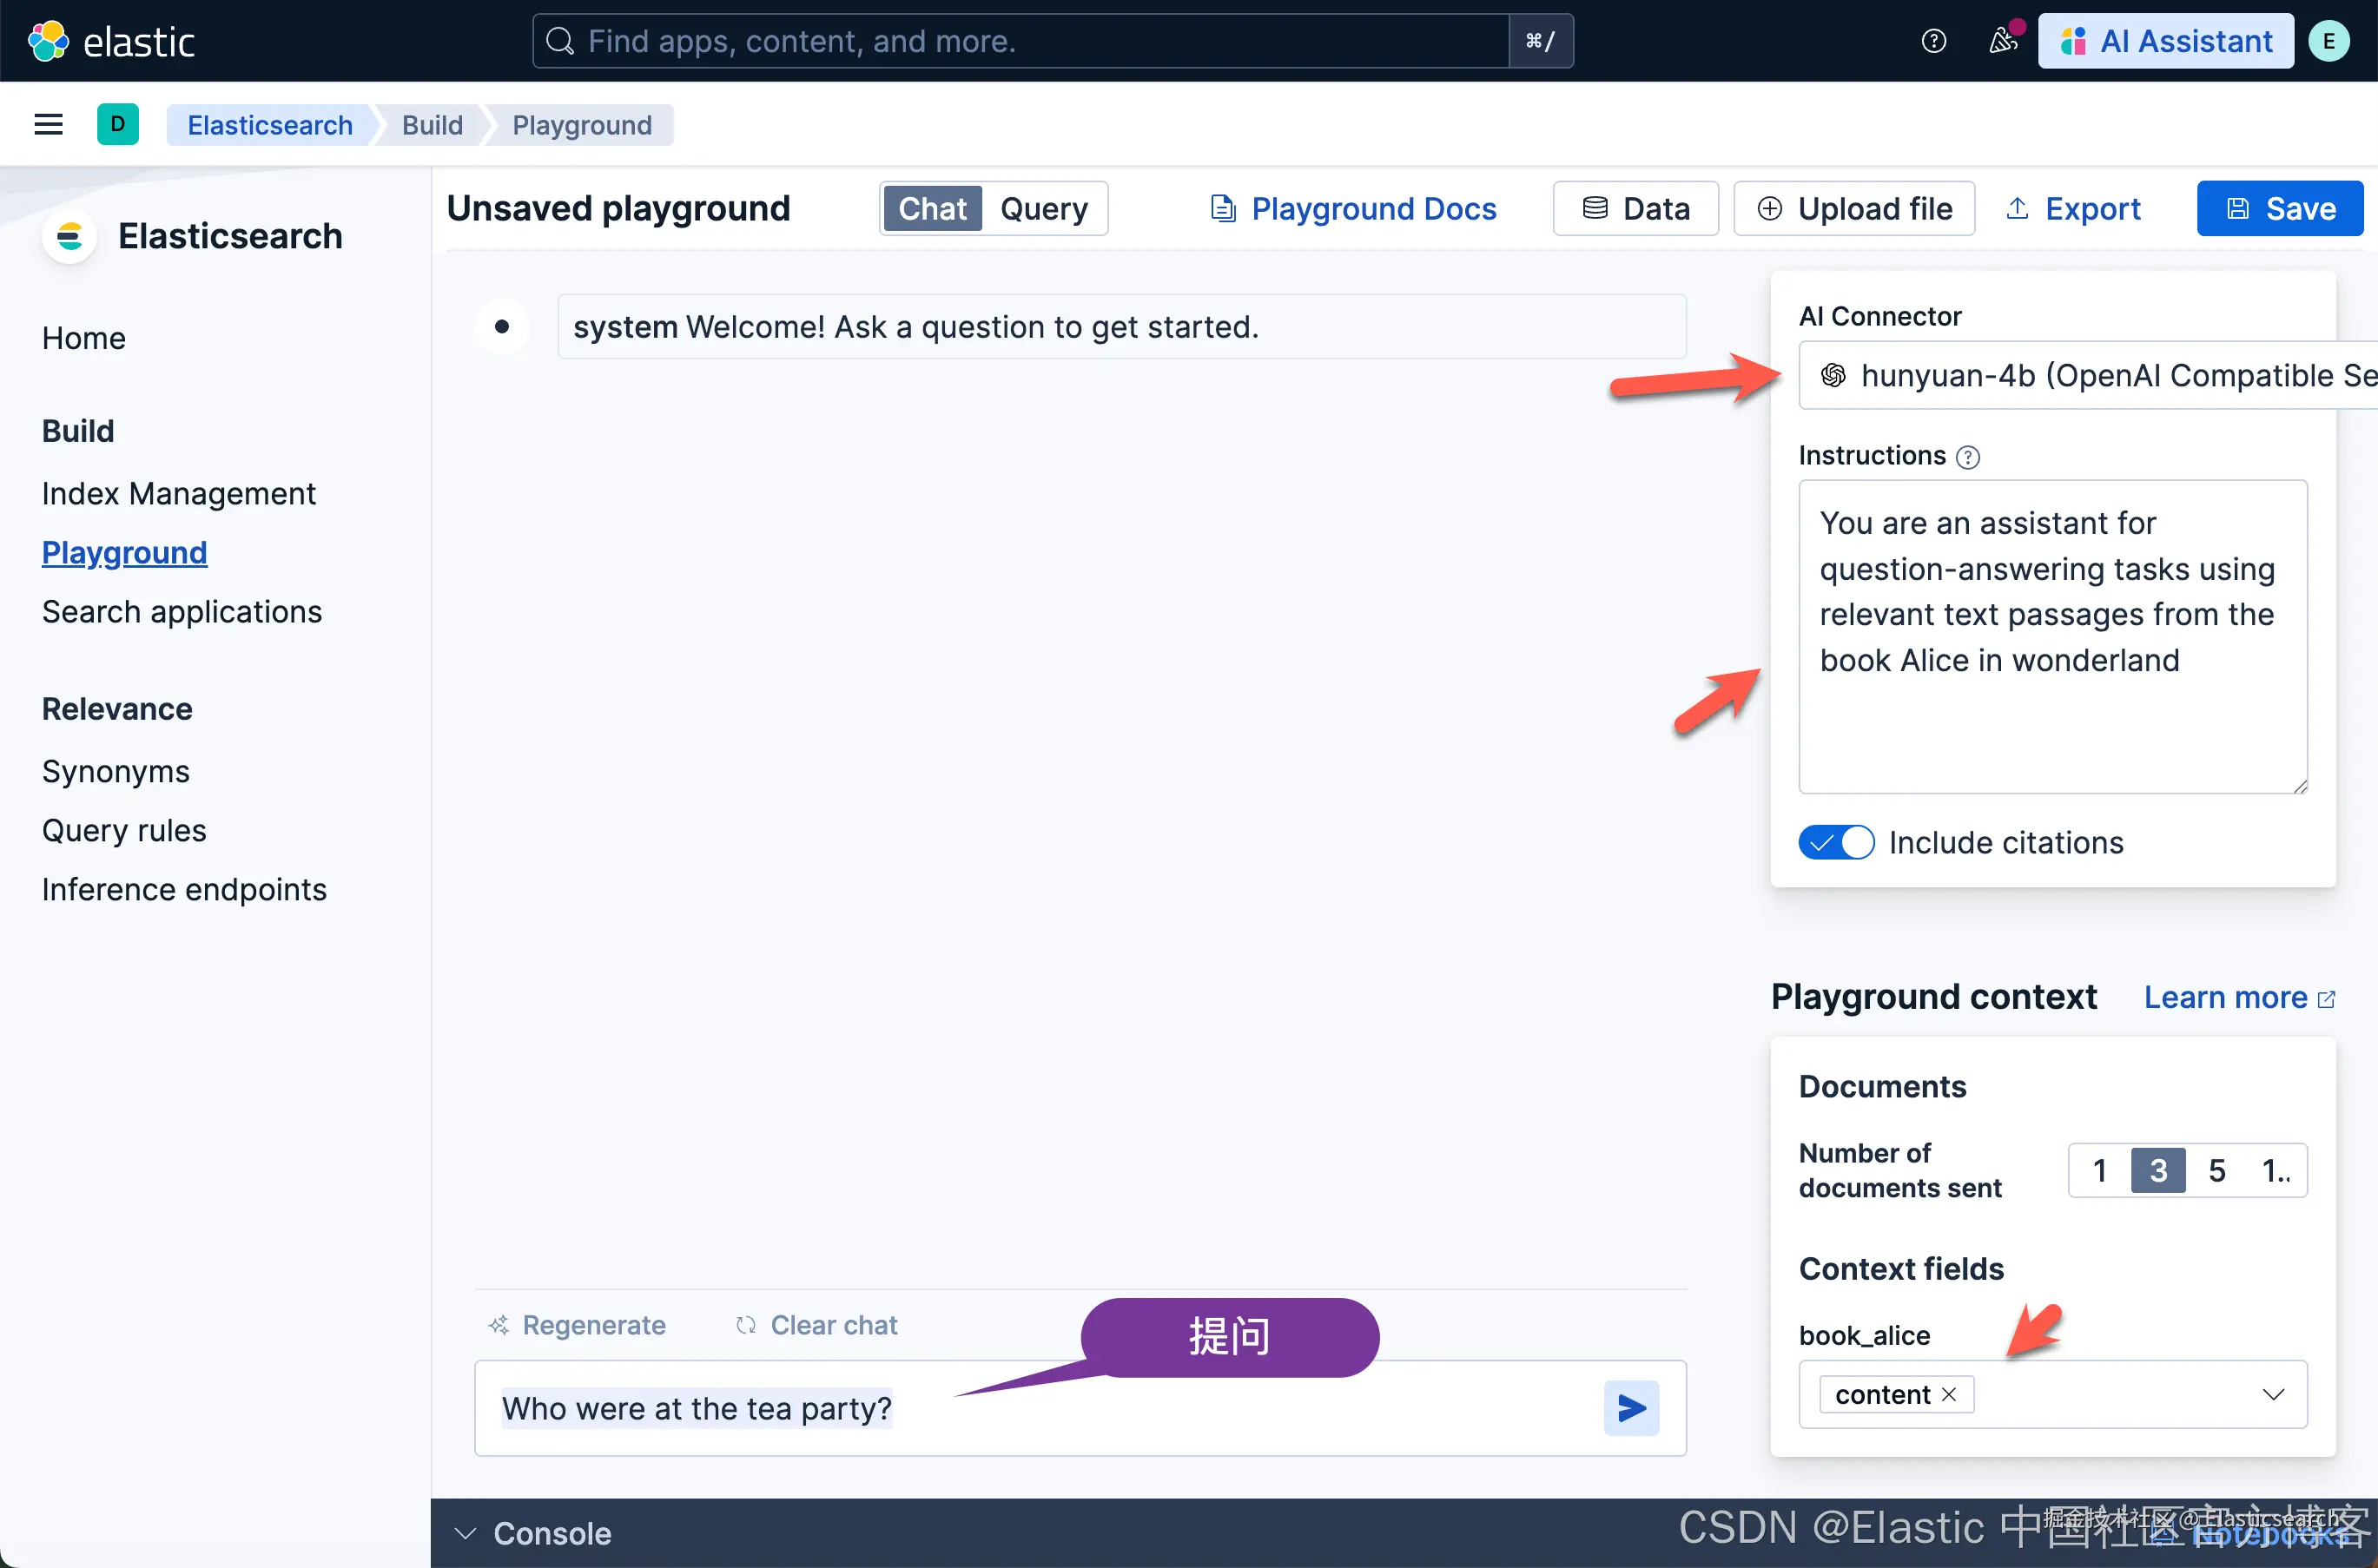Open Inference endpoints in sidebar

click(x=184, y=889)
